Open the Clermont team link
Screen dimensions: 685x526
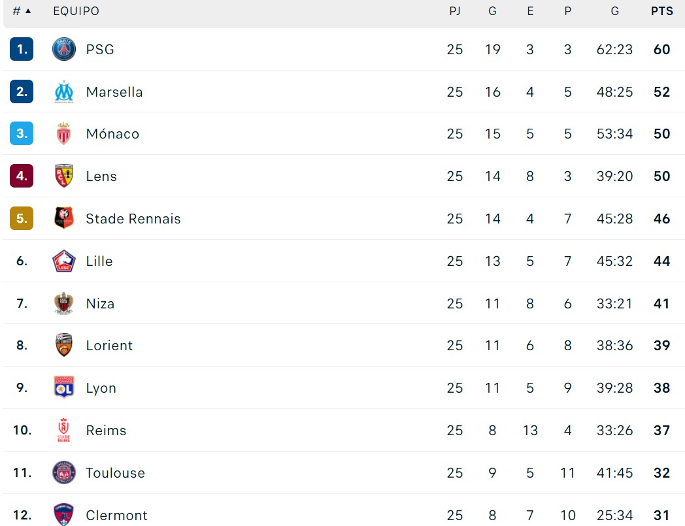pos(117,516)
